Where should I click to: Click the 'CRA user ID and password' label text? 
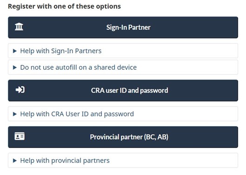(x=129, y=90)
